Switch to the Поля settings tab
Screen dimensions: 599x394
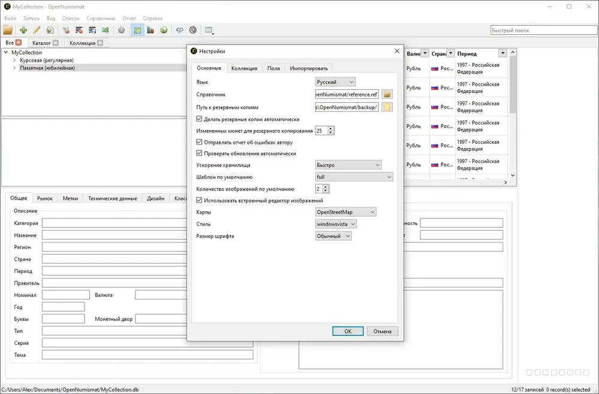(274, 68)
